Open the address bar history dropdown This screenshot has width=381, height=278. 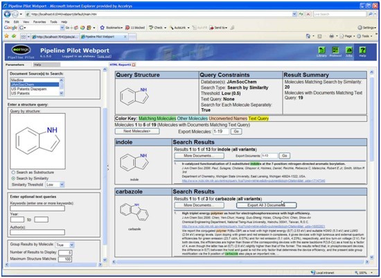[294, 14]
